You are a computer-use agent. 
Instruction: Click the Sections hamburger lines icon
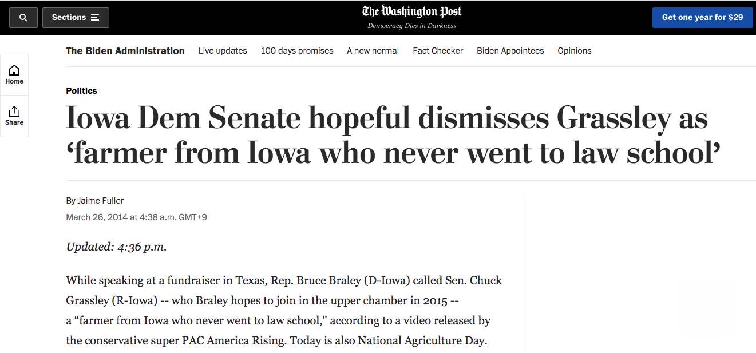[x=95, y=18]
